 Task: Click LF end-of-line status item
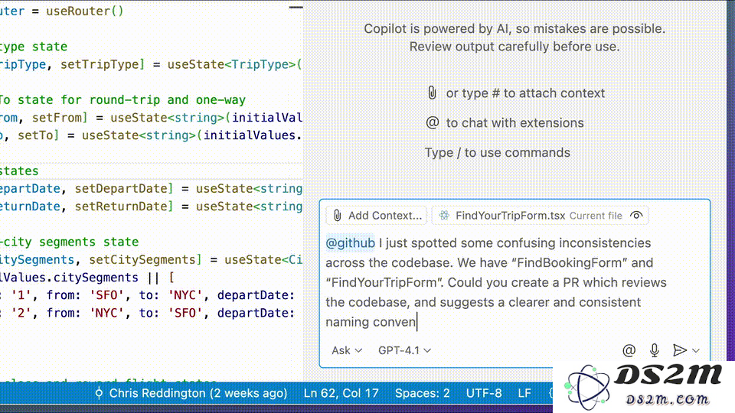(524, 393)
